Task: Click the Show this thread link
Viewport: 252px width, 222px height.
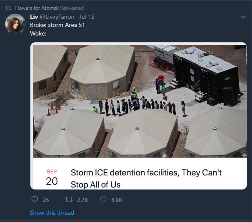Action: [x=52, y=213]
